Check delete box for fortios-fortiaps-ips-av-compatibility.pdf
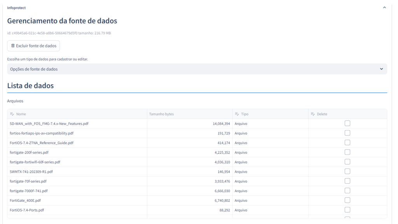Image resolution: width=398 pixels, height=224 pixels. [347, 133]
